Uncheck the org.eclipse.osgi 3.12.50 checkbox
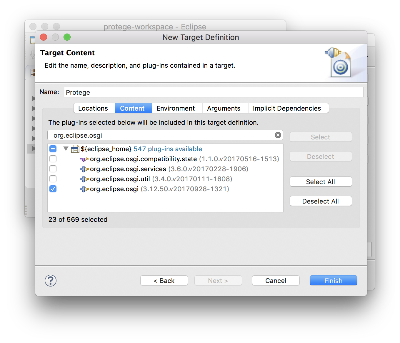Viewport: 400px width, 343px height. [53, 189]
